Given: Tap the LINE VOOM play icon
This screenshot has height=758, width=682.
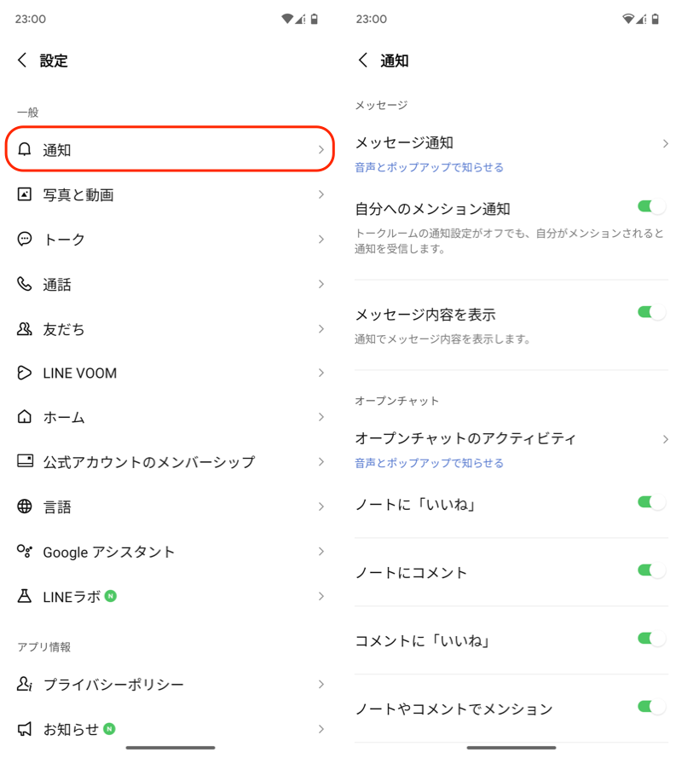Looking at the screenshot, I should click(x=25, y=373).
